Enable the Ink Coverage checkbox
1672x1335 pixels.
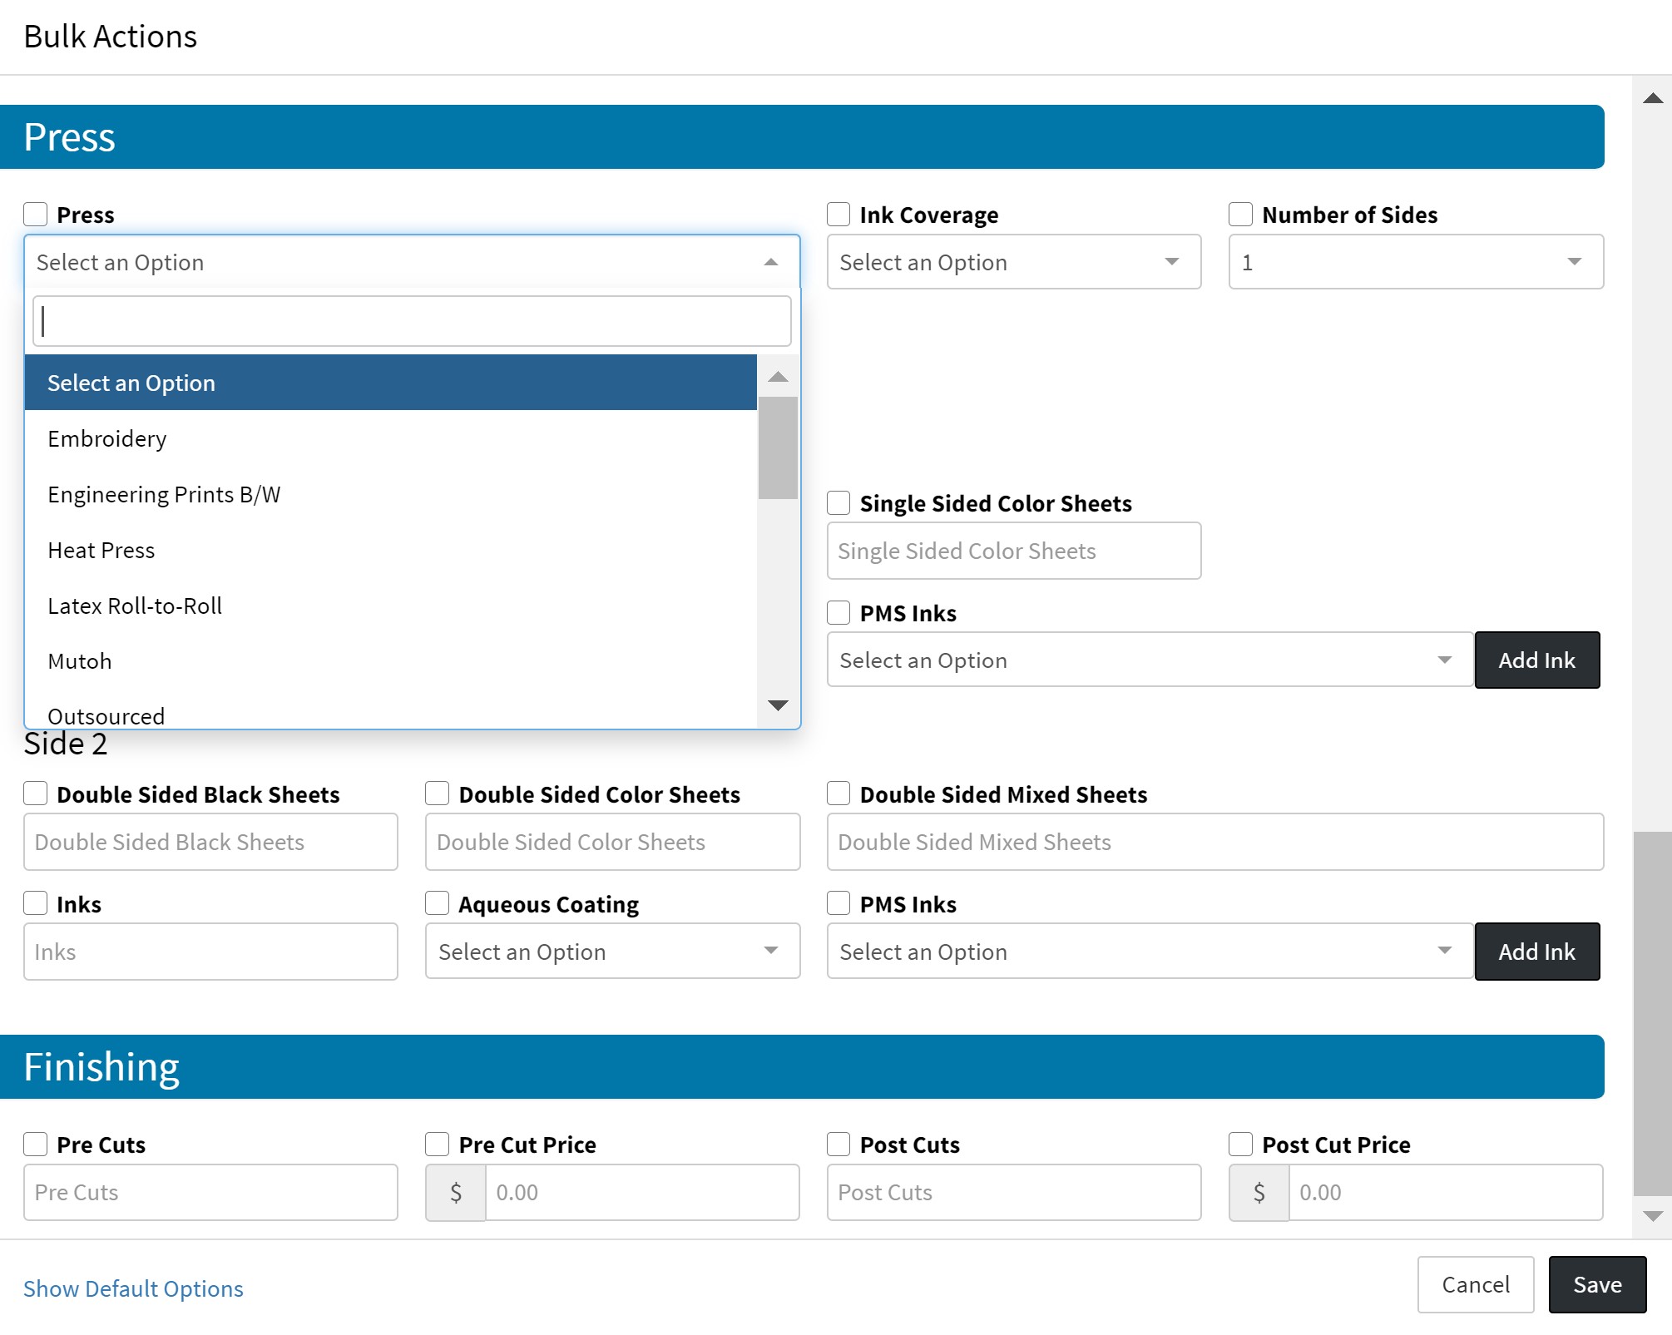(838, 215)
